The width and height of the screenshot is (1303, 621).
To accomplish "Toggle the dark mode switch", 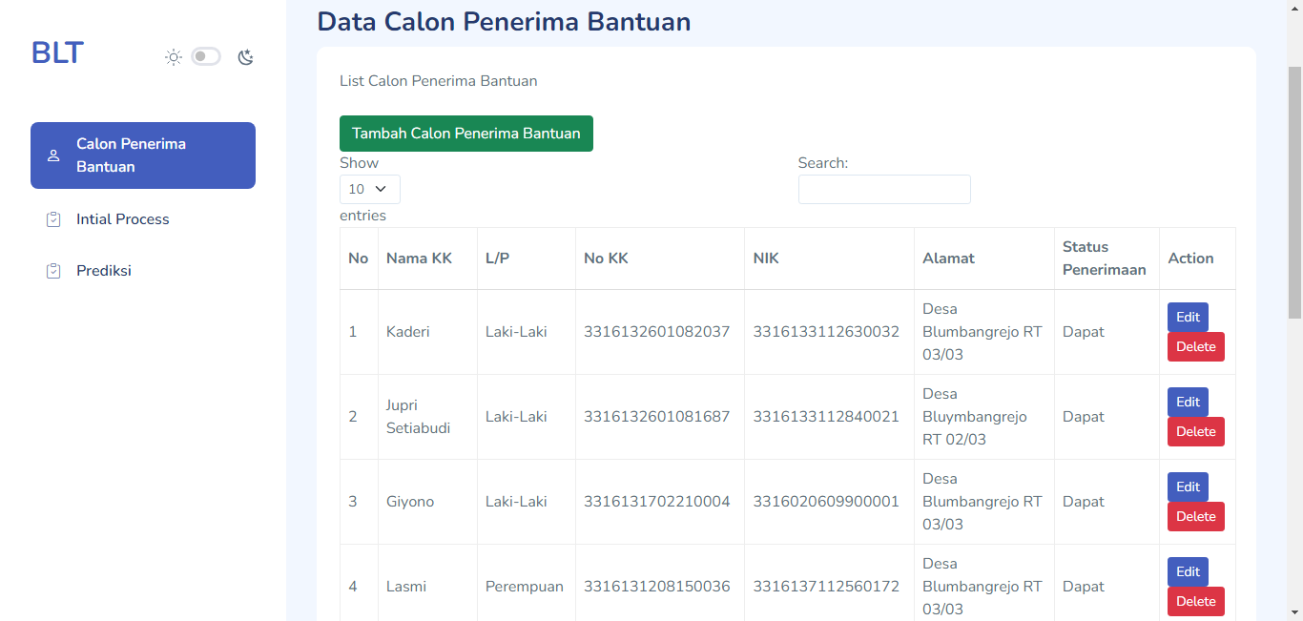I will (x=205, y=56).
